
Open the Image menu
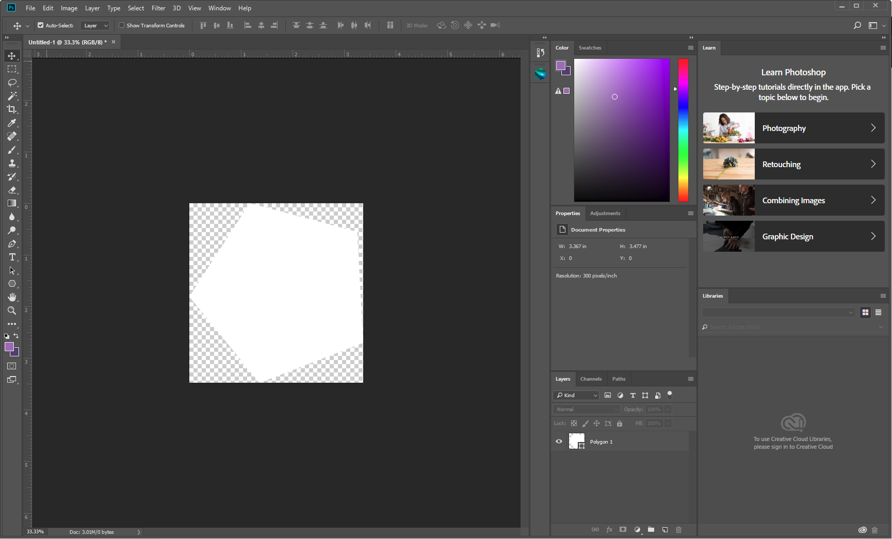pyautogui.click(x=69, y=8)
